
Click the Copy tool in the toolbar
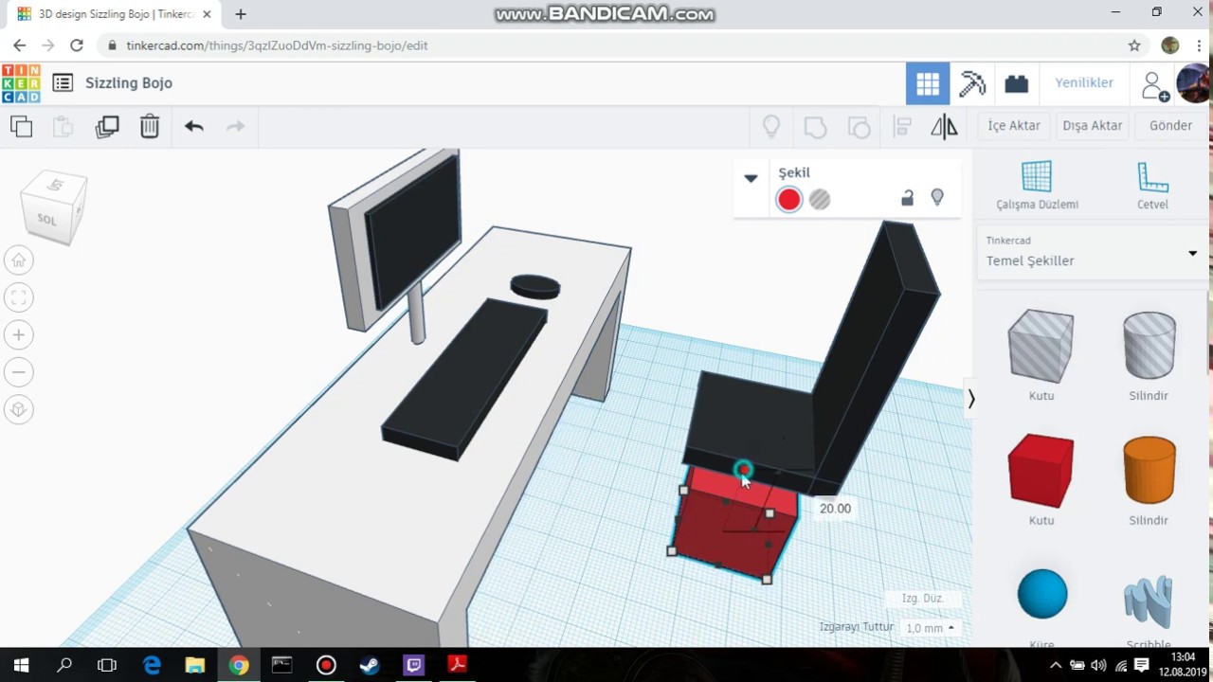point(21,126)
